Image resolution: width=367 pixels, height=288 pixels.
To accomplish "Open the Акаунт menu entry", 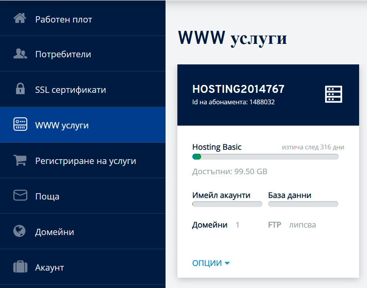I will click(83, 267).
